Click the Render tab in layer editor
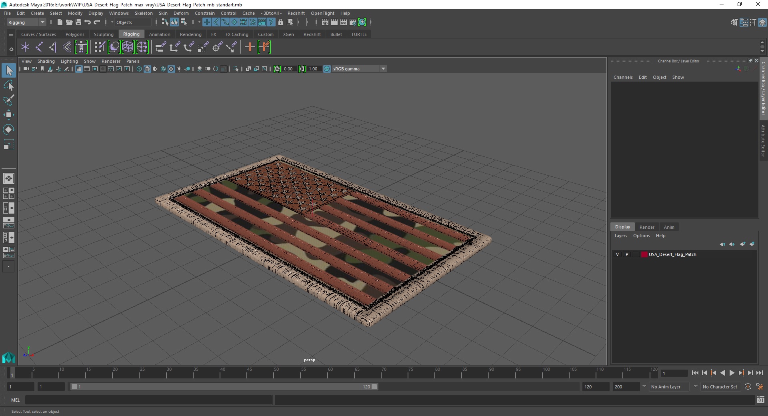Viewport: 768px width, 416px height. tap(647, 227)
